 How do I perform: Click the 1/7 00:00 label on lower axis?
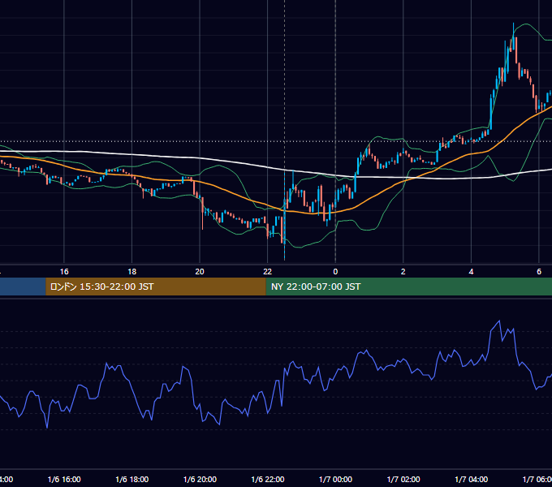(335, 479)
